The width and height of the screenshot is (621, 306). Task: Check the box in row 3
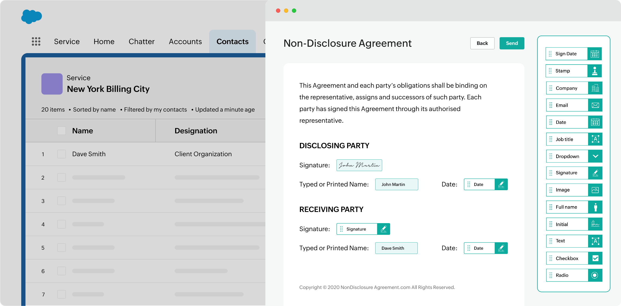point(62,201)
